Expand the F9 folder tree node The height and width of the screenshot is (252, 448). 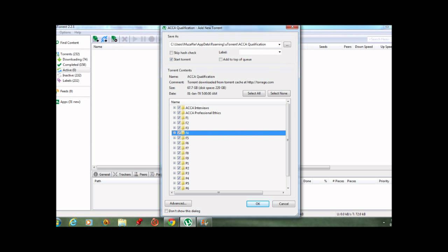tap(174, 158)
